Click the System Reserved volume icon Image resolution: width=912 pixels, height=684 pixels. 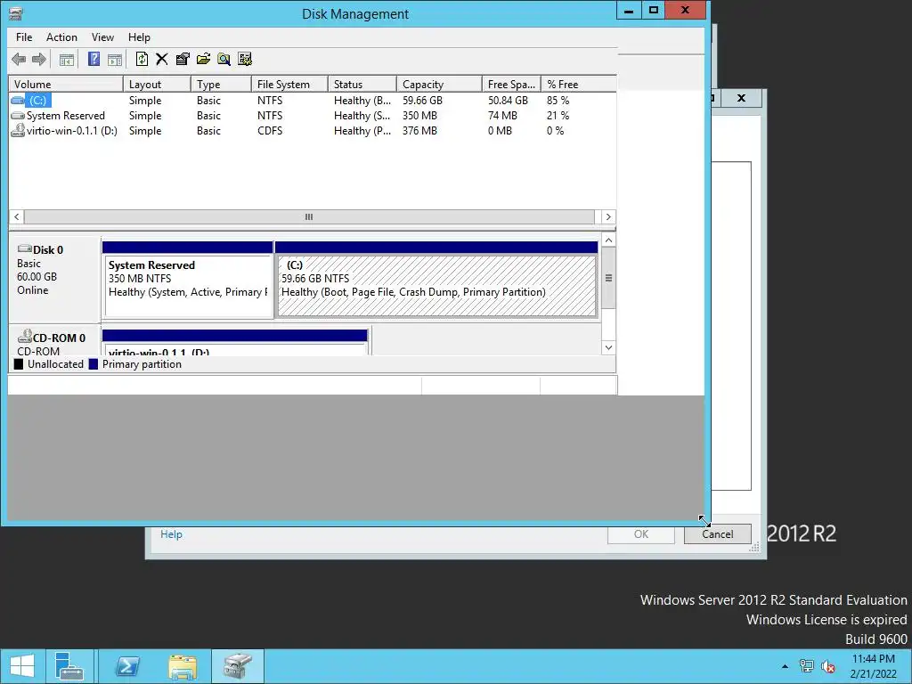[18, 116]
